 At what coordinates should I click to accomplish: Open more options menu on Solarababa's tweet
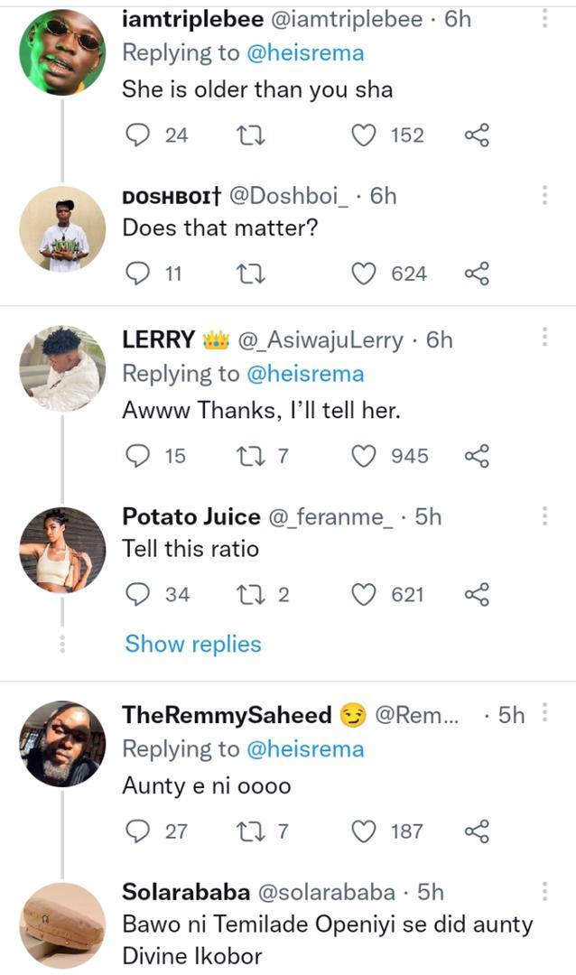point(544,891)
